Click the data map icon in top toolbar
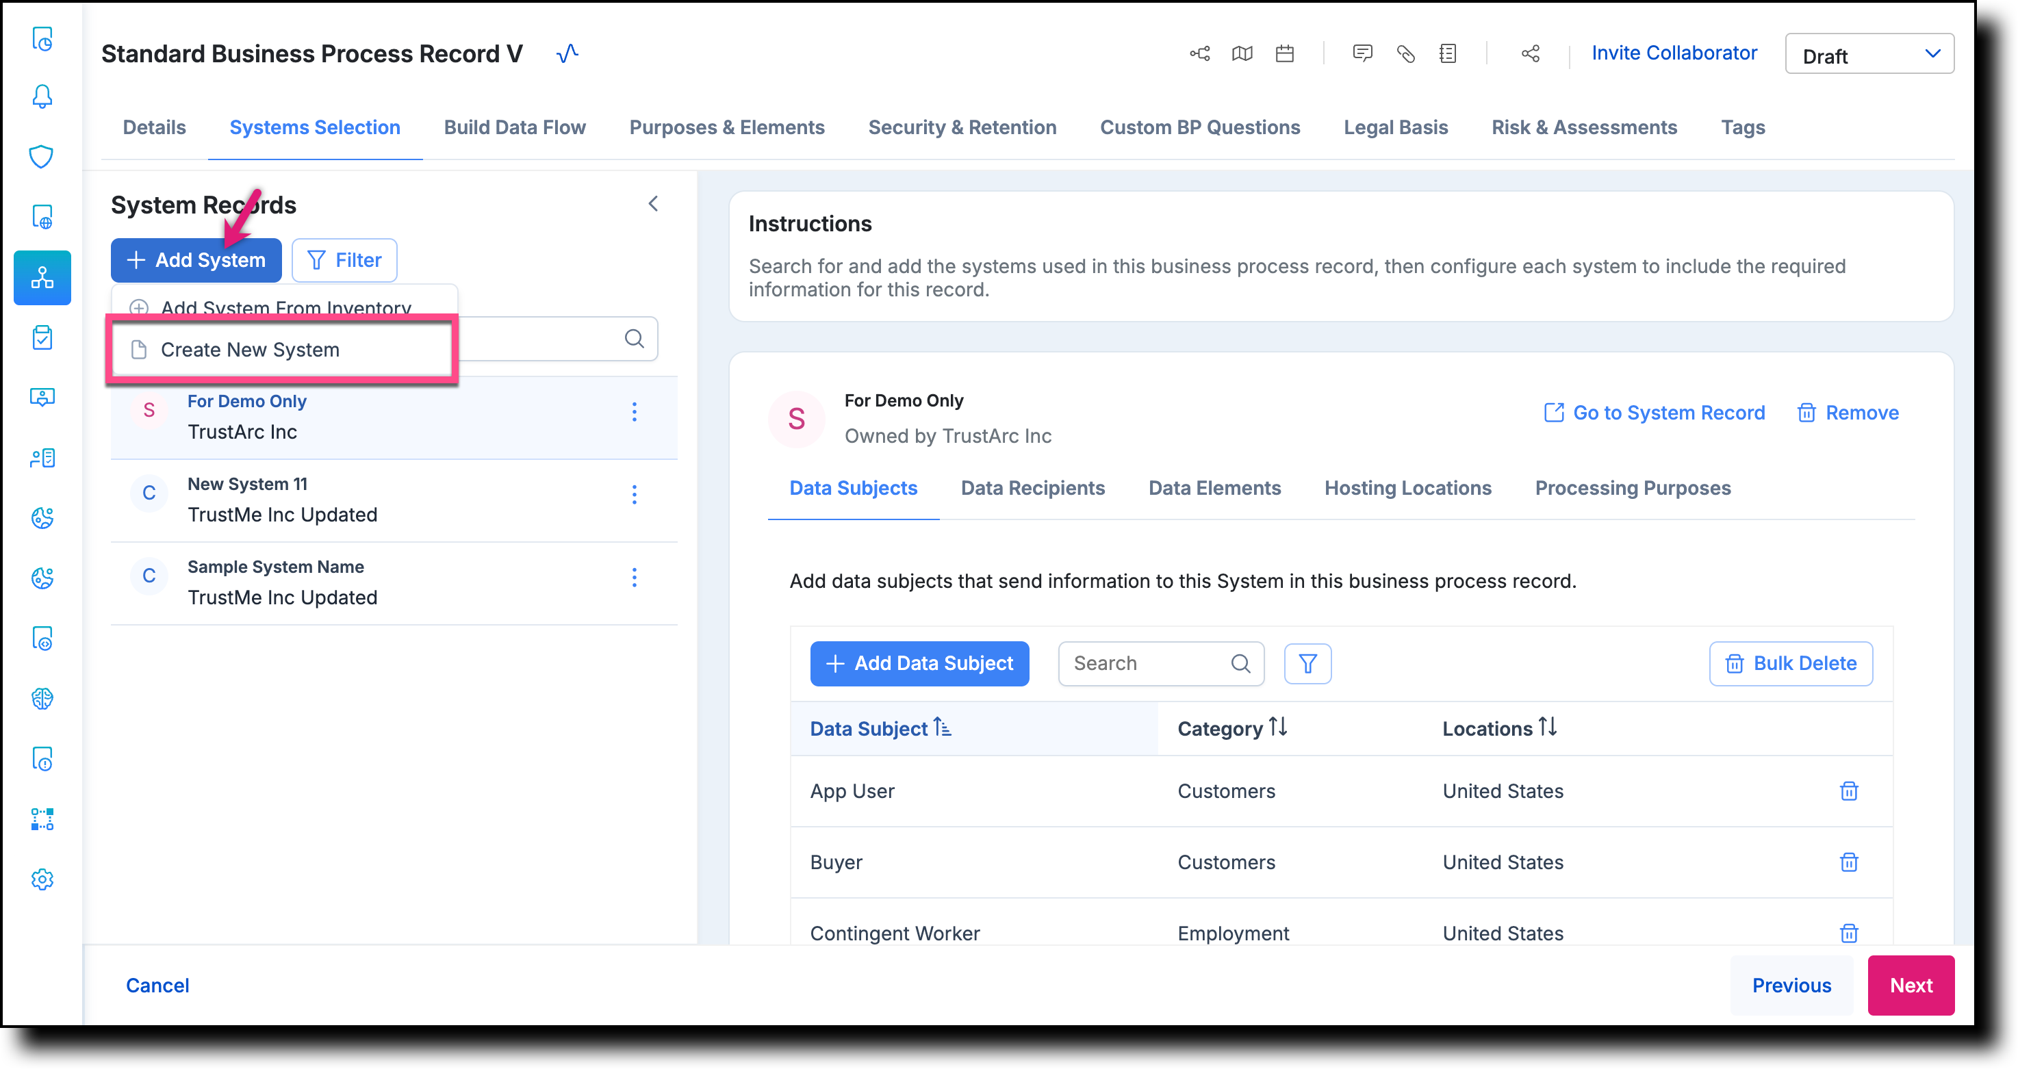This screenshot has width=2018, height=1069. click(x=1243, y=53)
